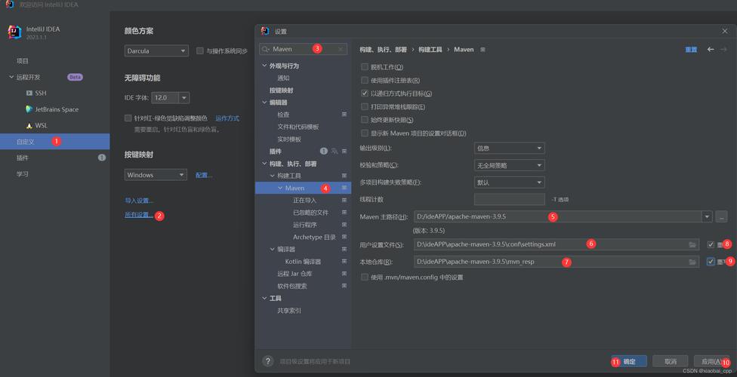Open help with the question mark button
Screen dimensions: 737x377
[x=268, y=361]
